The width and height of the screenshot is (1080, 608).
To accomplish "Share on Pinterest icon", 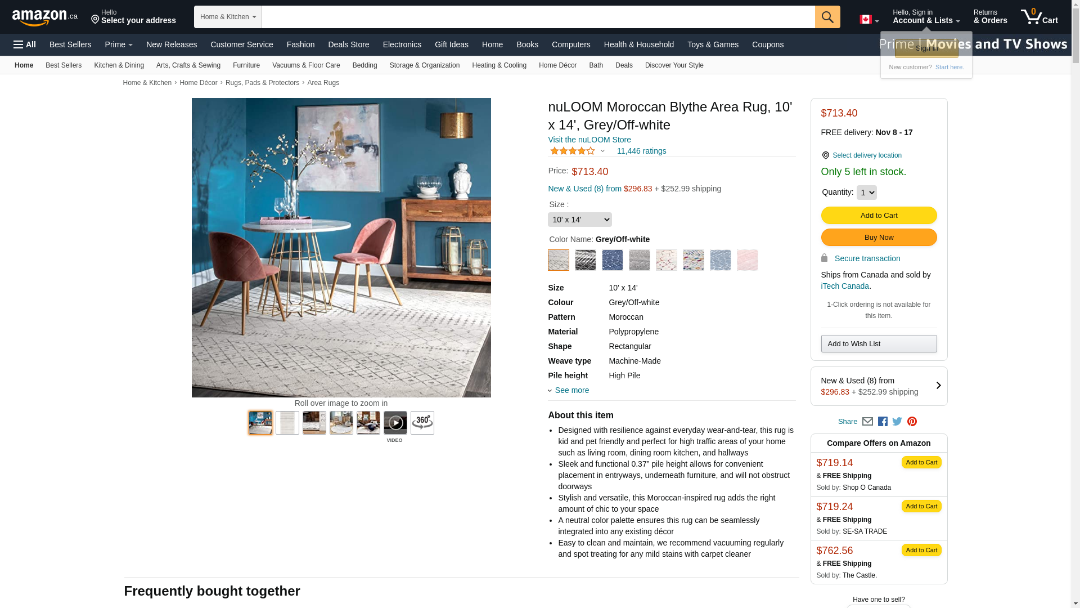I will (x=912, y=422).
